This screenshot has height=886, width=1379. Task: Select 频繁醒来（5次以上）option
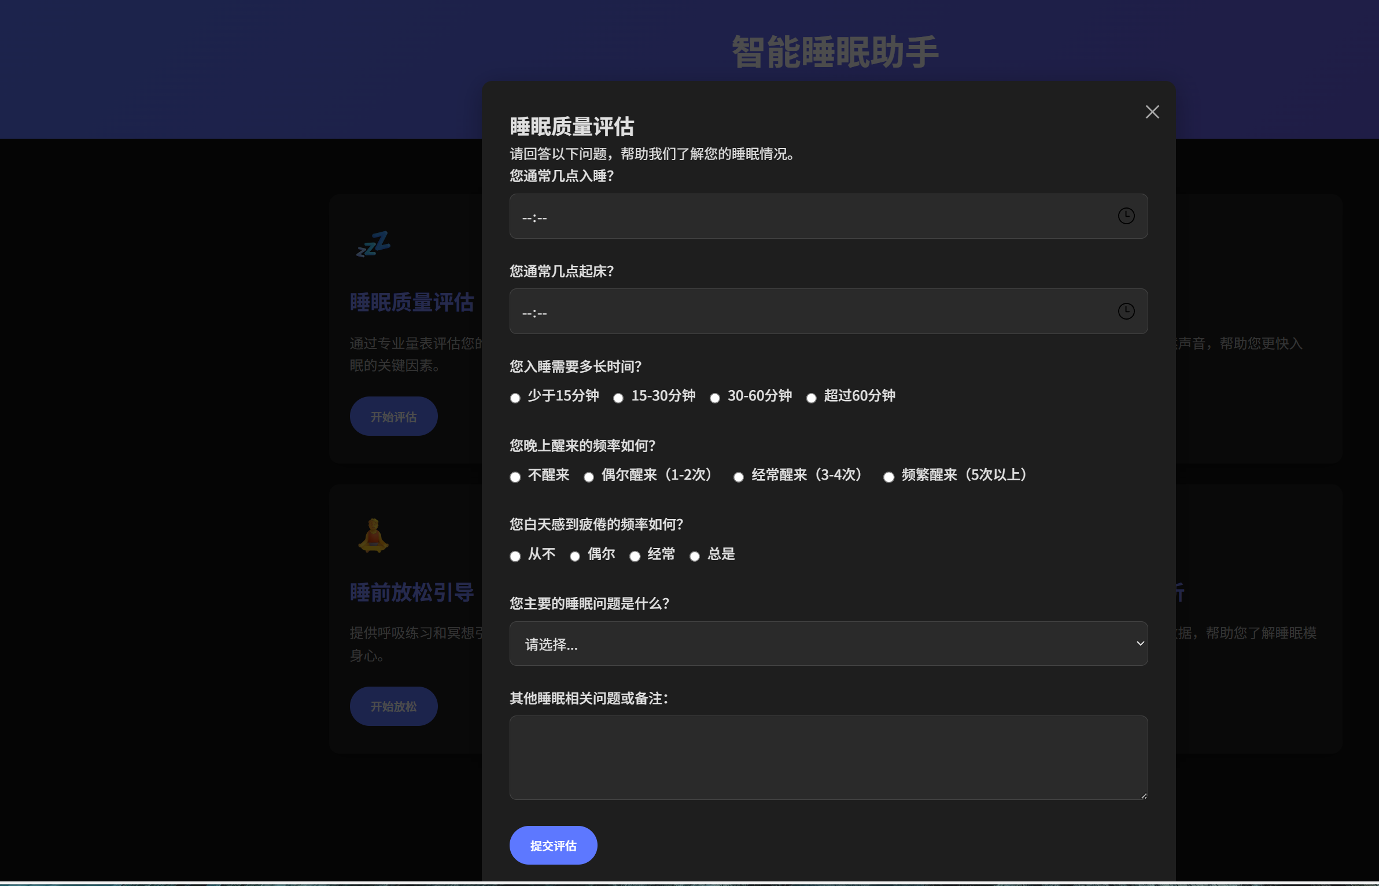pos(887,477)
